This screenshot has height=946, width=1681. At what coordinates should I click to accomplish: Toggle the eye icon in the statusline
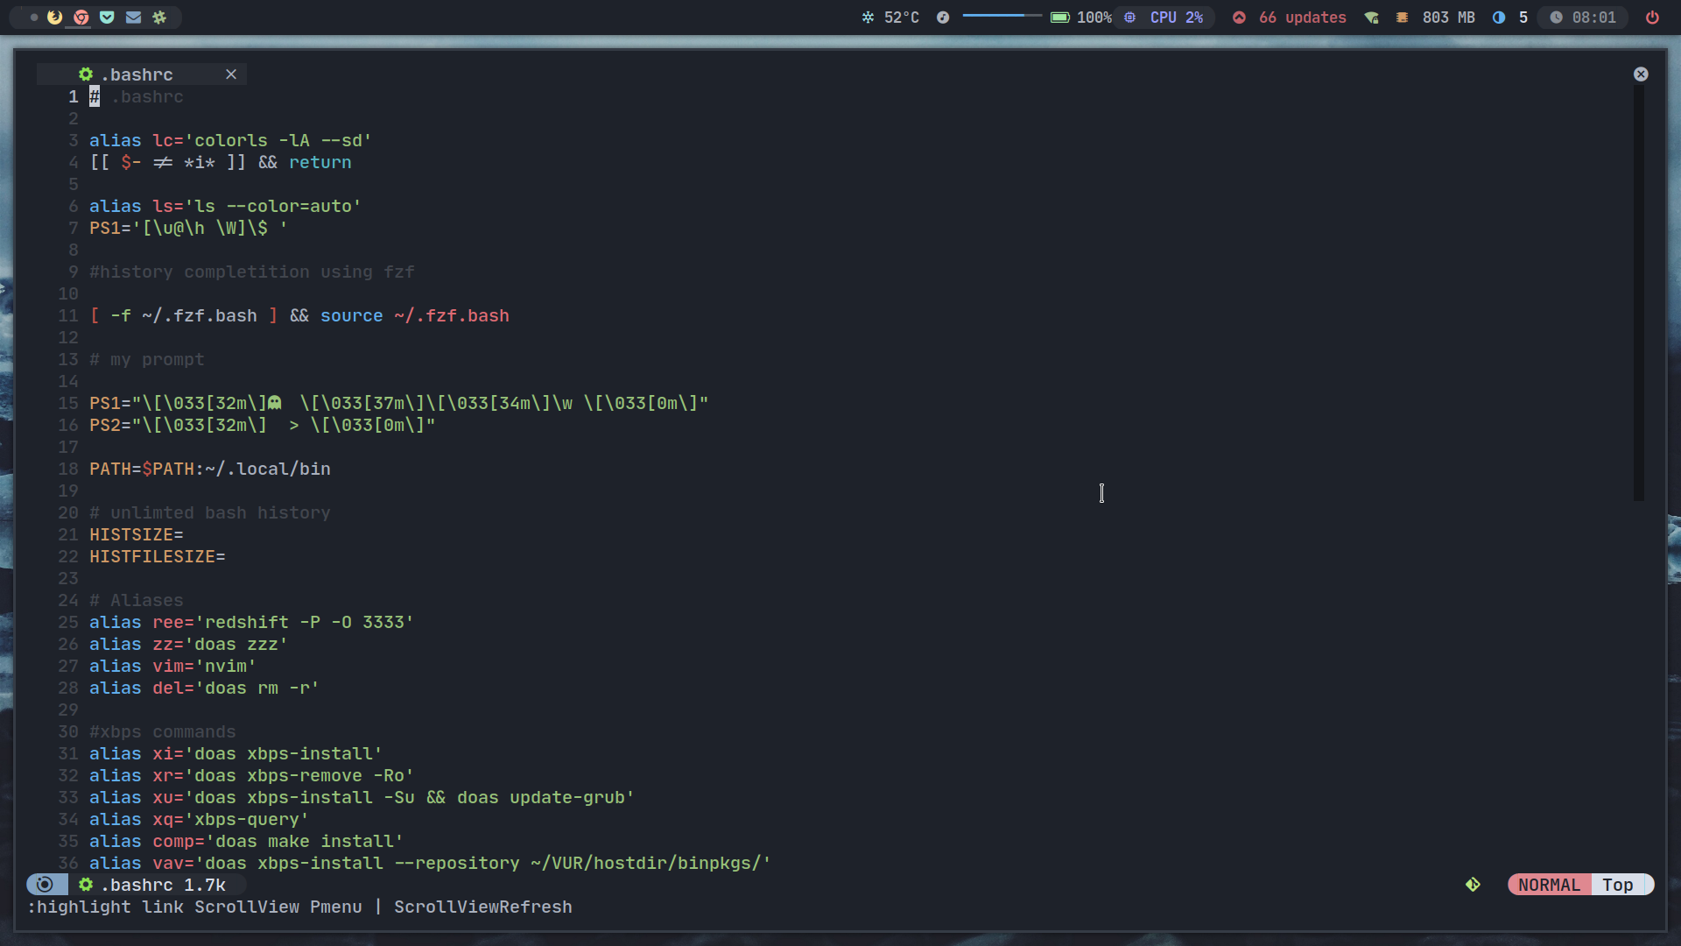pyautogui.click(x=46, y=885)
